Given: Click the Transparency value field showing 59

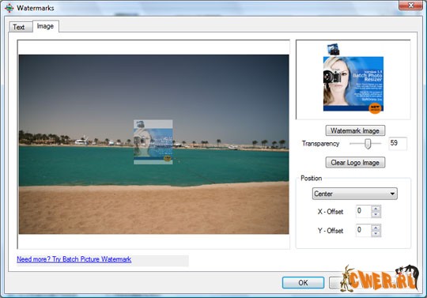Looking at the screenshot, I should point(398,143).
